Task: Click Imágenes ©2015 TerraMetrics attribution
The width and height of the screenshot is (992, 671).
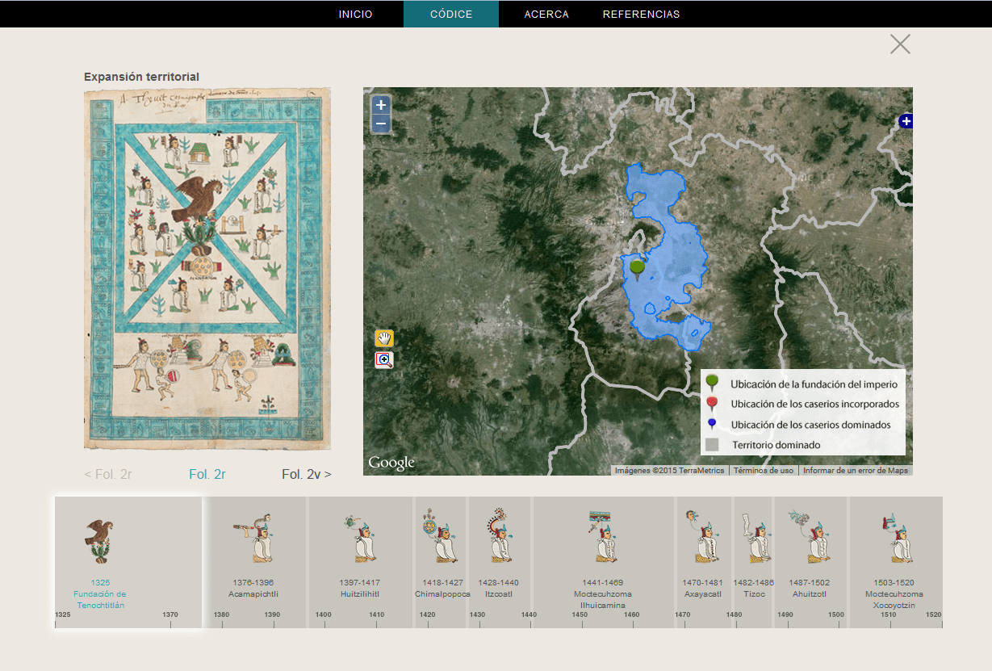Action: (x=671, y=470)
